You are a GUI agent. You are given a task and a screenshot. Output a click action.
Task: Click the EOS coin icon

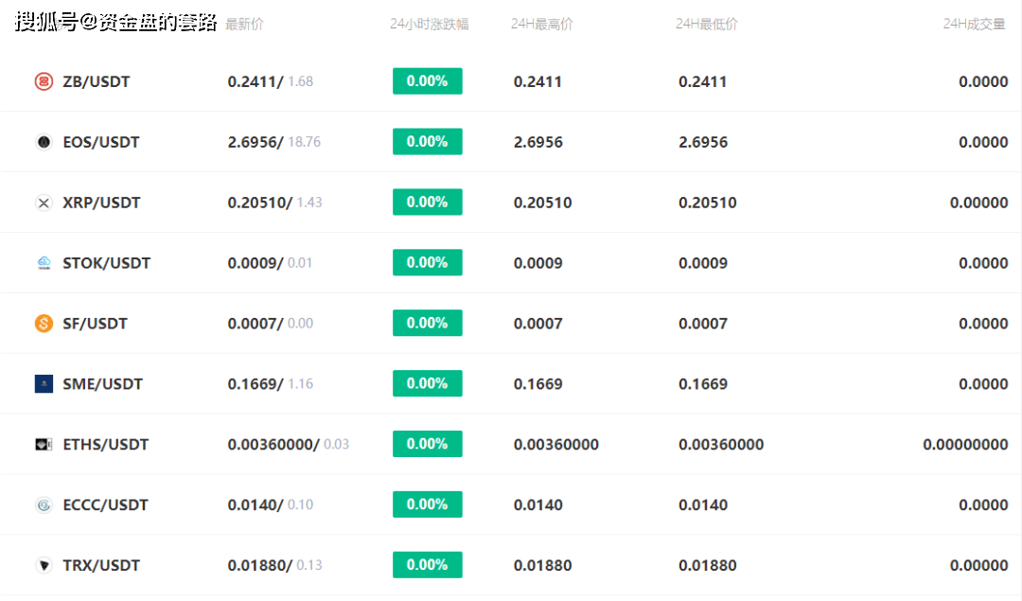[44, 142]
